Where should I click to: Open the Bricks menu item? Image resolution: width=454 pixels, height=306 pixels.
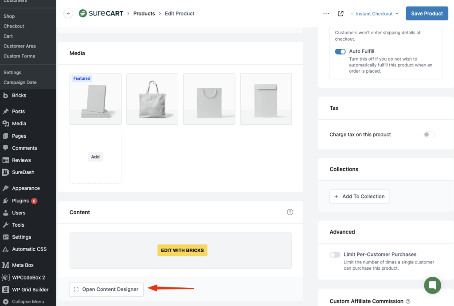pos(19,95)
